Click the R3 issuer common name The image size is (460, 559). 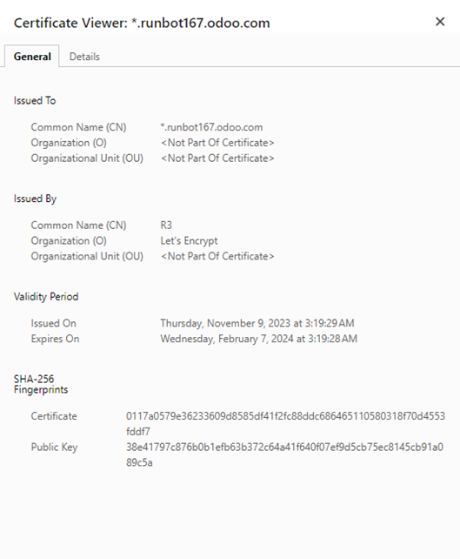tap(166, 225)
